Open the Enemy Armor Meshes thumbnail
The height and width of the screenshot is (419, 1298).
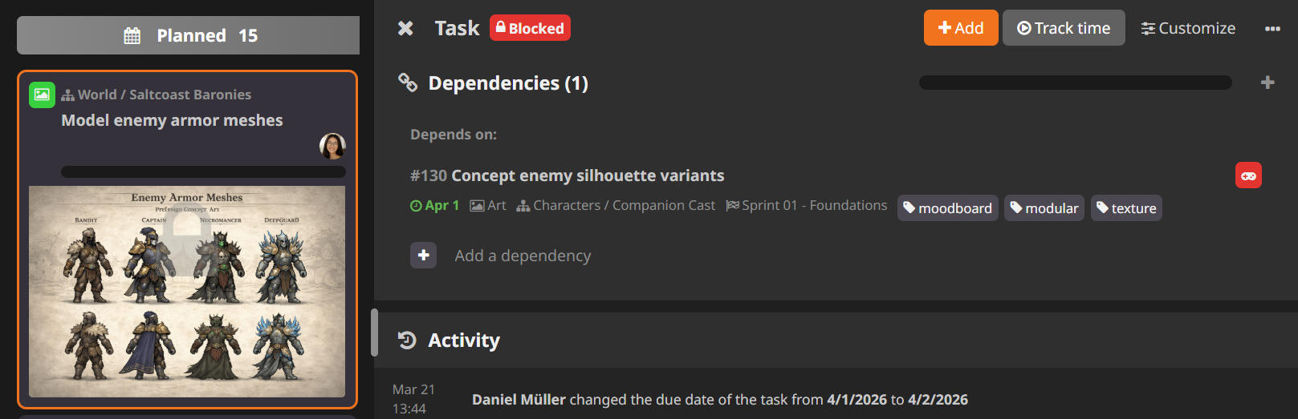click(x=187, y=291)
